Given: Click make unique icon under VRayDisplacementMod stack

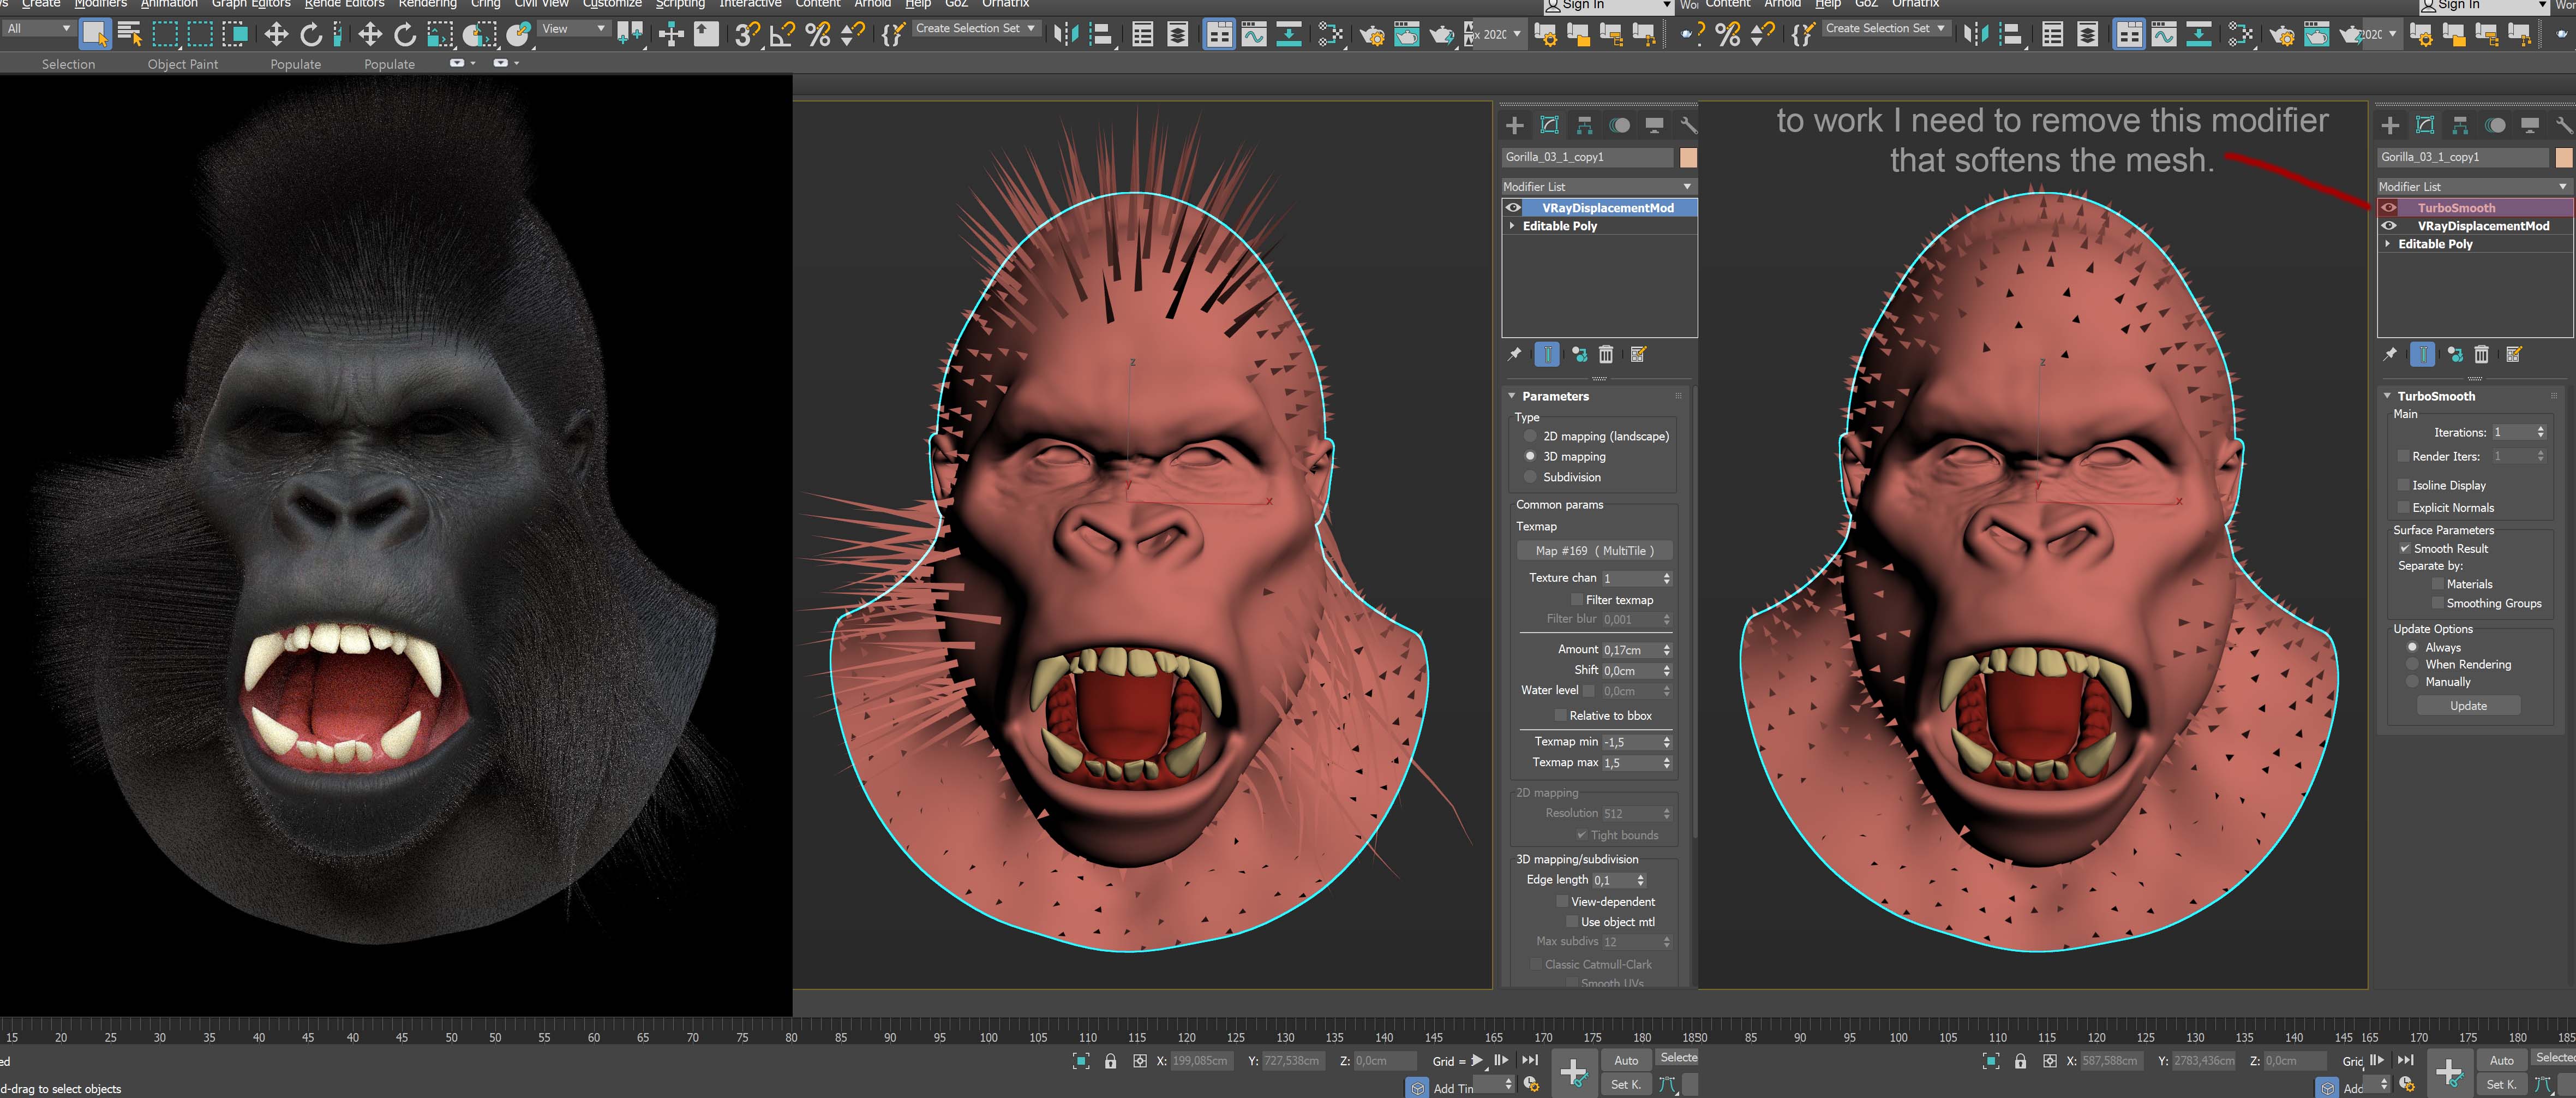Looking at the screenshot, I should click(x=1579, y=354).
